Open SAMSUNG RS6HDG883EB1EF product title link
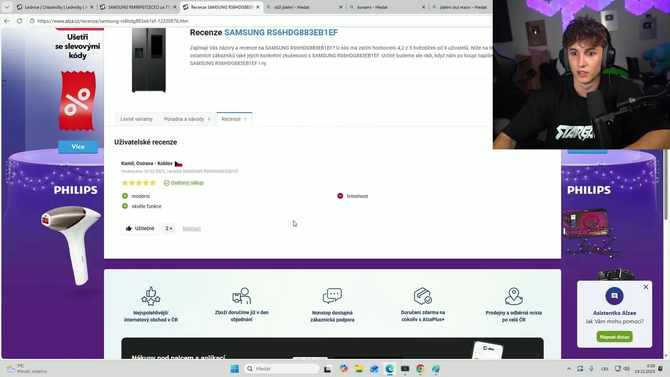670x377 pixels. click(x=281, y=32)
